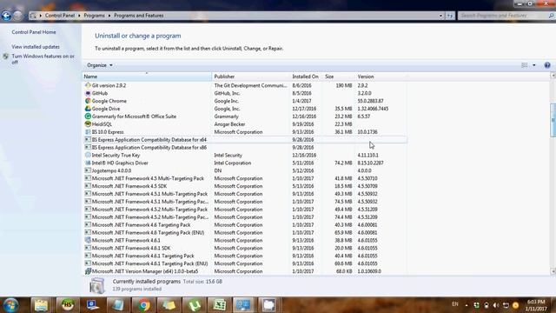The width and height of the screenshot is (556, 313).
Task: Click the IIS 10.0 Express program icon
Action: click(88, 131)
